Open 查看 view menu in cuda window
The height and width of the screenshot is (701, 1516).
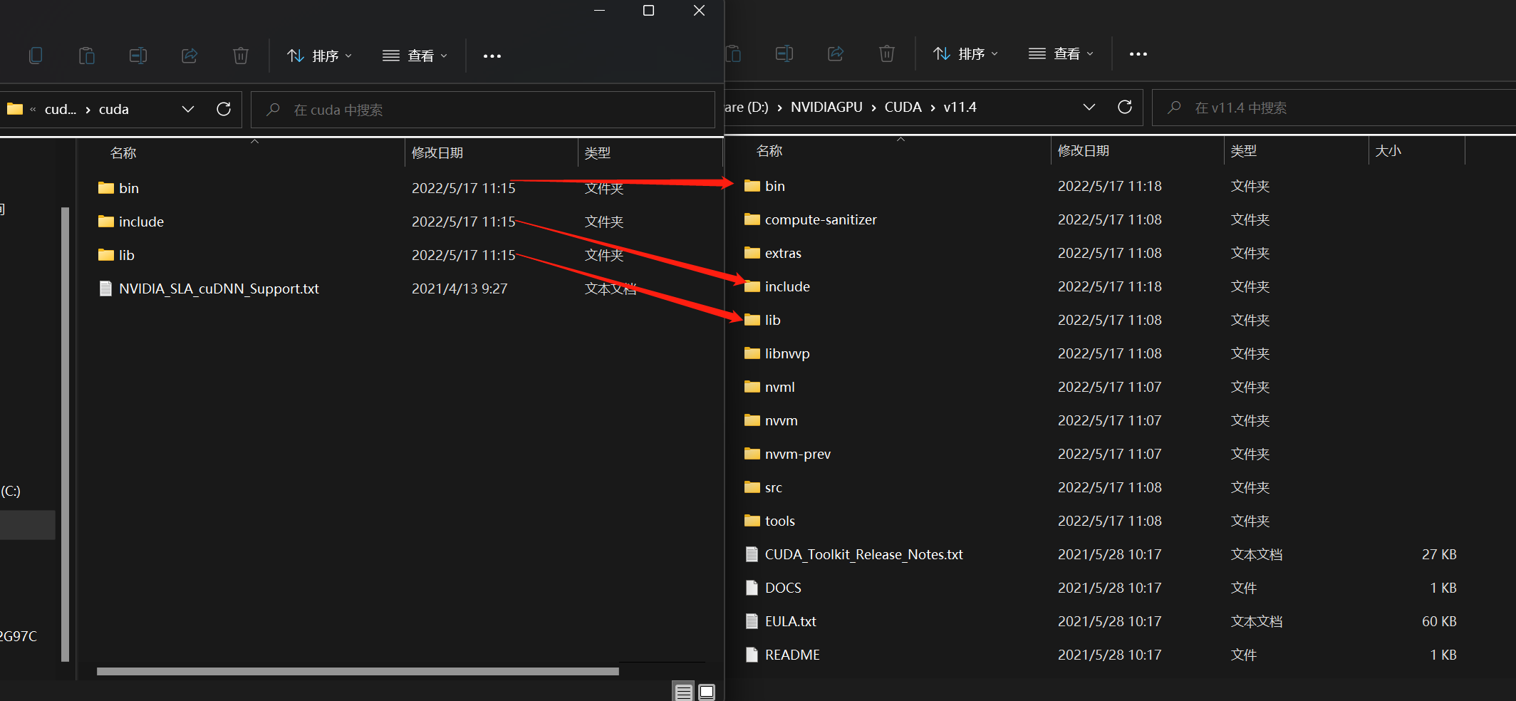coord(415,56)
